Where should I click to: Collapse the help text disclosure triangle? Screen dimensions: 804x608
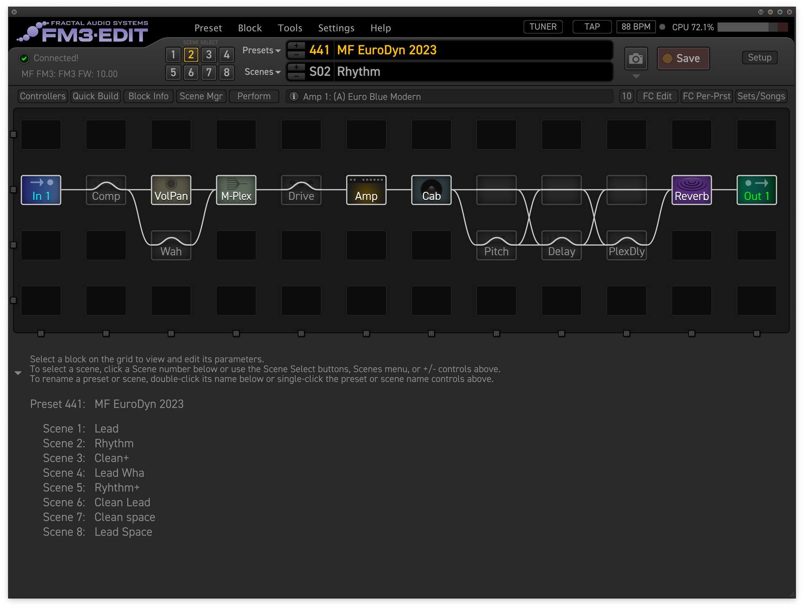tap(18, 373)
